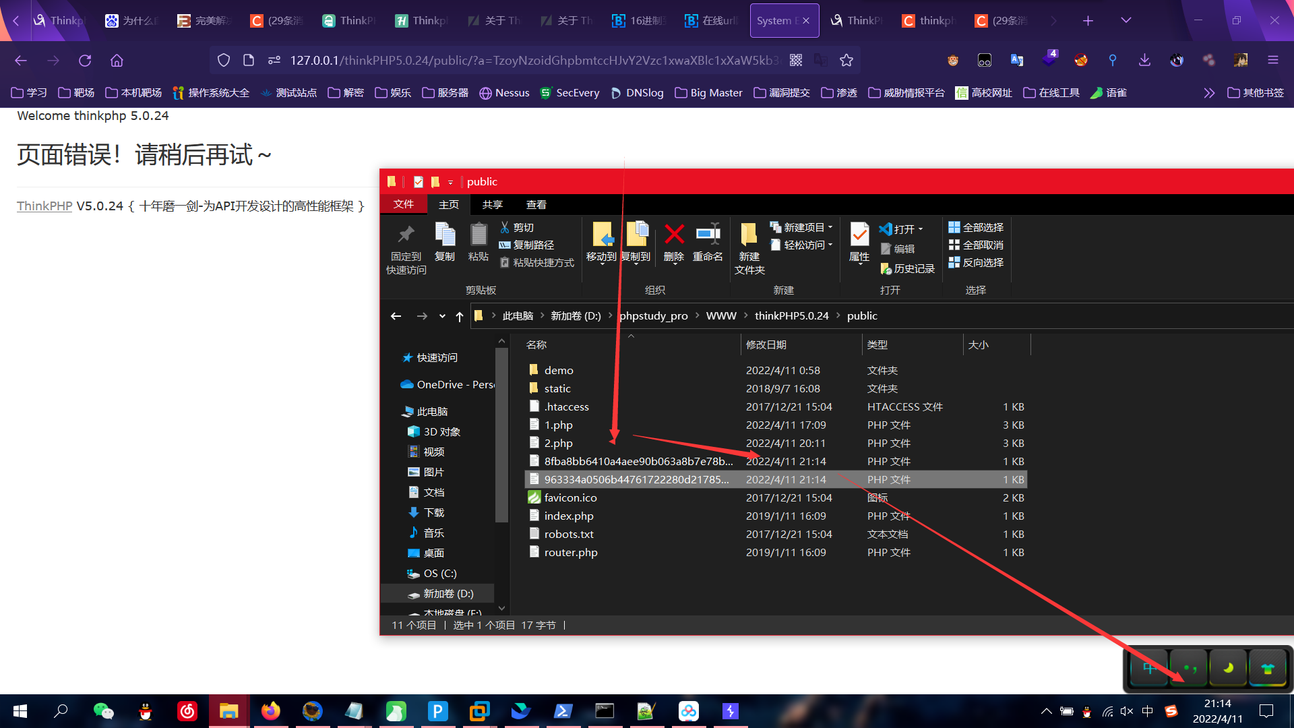Click Firefox reload page button

click(x=85, y=61)
